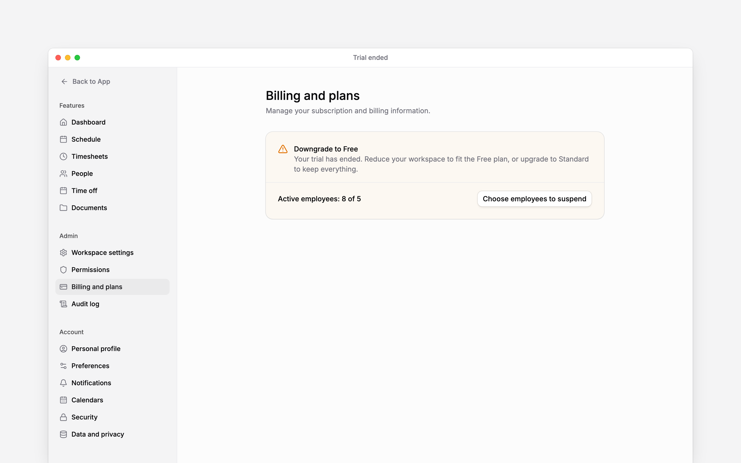Click the Audit log scroll icon
Image resolution: width=741 pixels, height=463 pixels.
click(x=63, y=304)
